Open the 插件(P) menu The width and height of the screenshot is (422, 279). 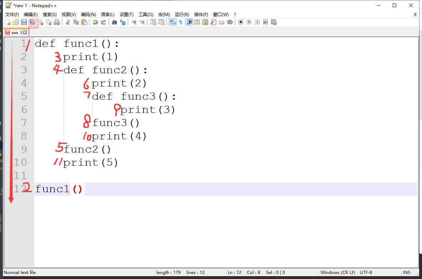201,15
